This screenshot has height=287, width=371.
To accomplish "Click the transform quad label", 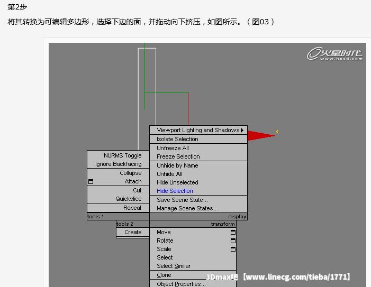I will pos(223,224).
